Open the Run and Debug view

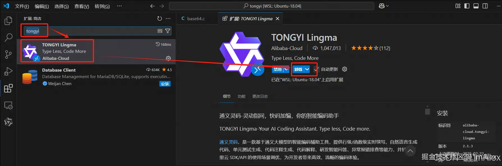coord(8,71)
